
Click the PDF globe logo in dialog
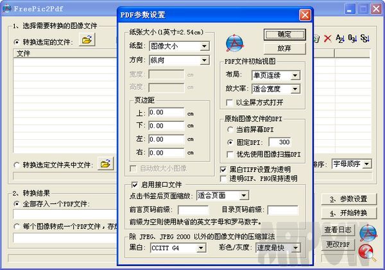[x=235, y=43]
